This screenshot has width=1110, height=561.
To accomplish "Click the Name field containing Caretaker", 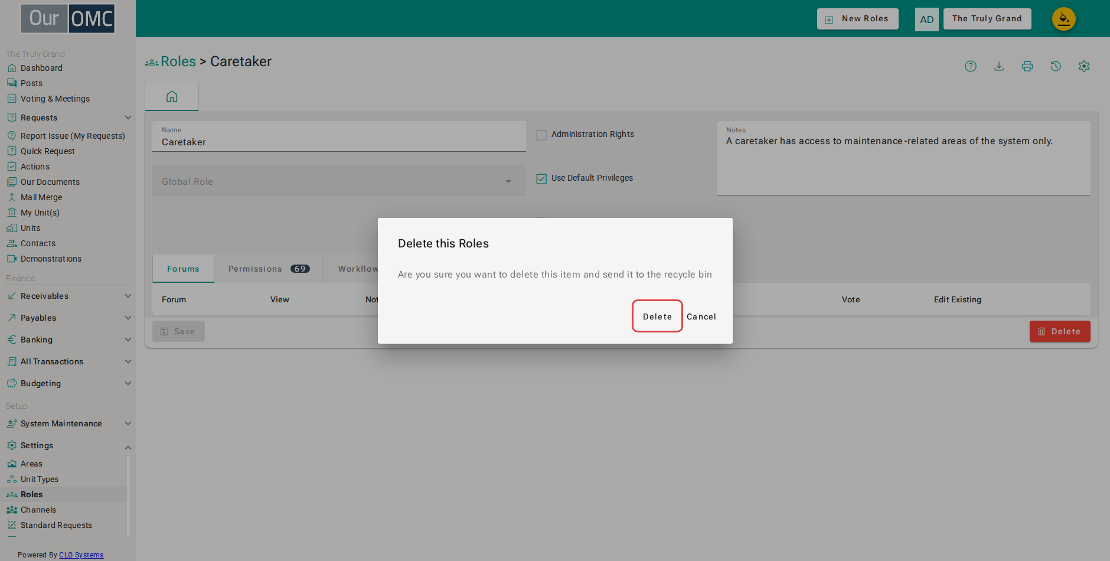I will pos(339,137).
